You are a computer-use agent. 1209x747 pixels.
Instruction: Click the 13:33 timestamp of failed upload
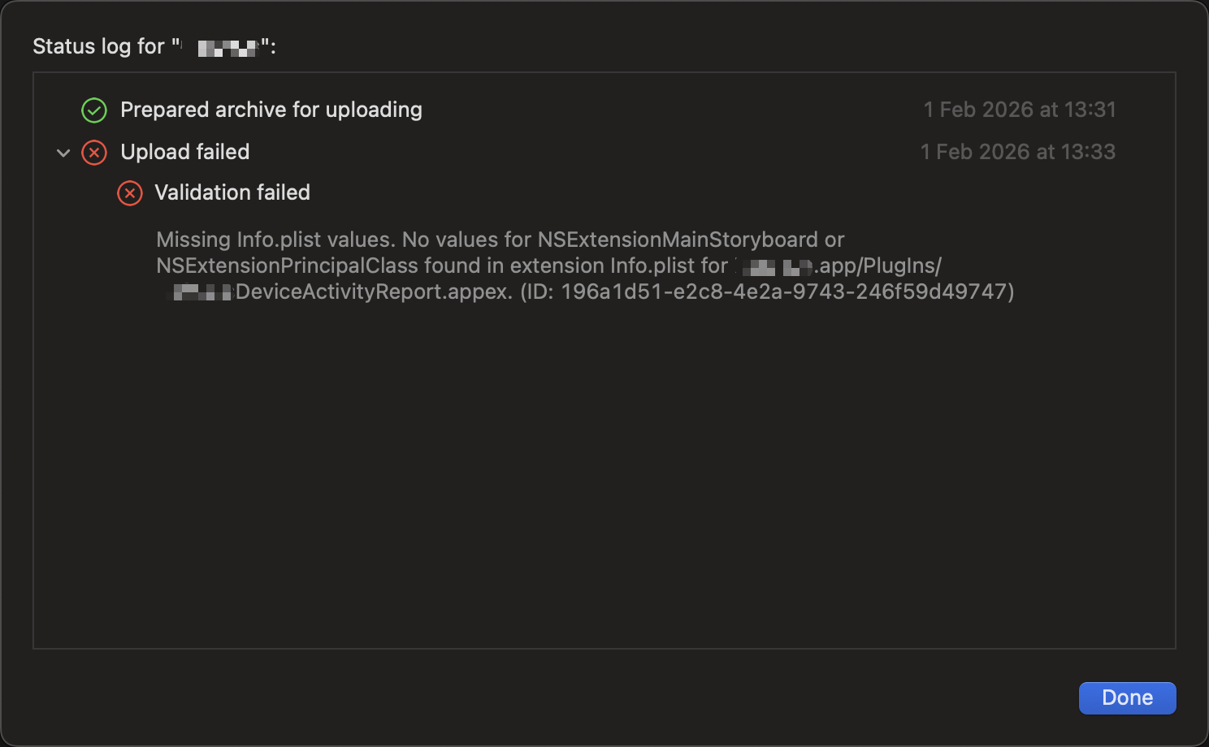(1017, 152)
